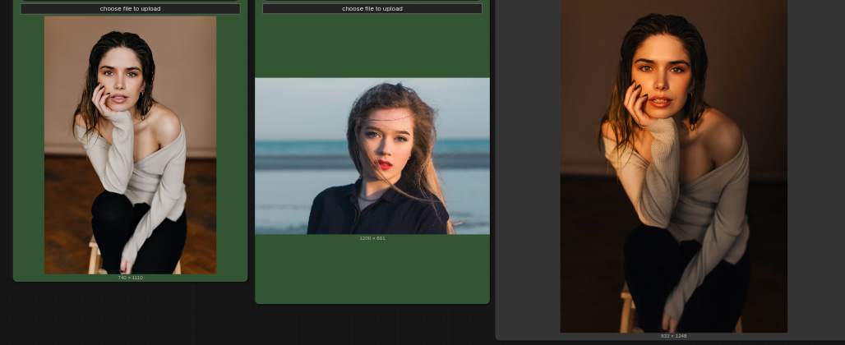The height and width of the screenshot is (345, 845).
Task: Select the studio portrait preview in left node
Action: pyautogui.click(x=131, y=145)
